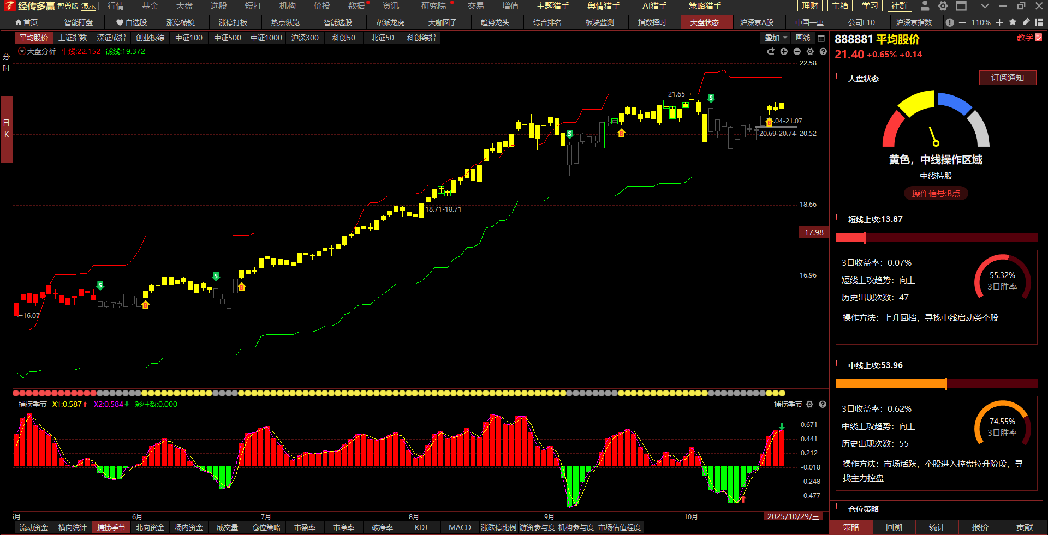Toggle the 教学 tutorial checkbox

[1038, 38]
